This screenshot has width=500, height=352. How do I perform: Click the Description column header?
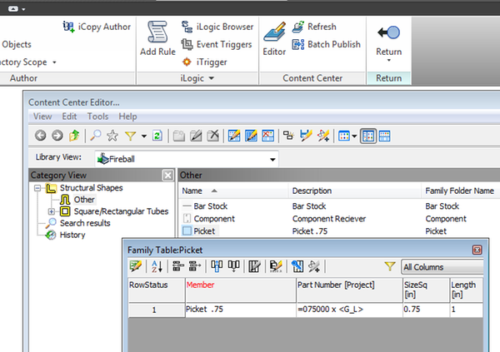coord(355,191)
